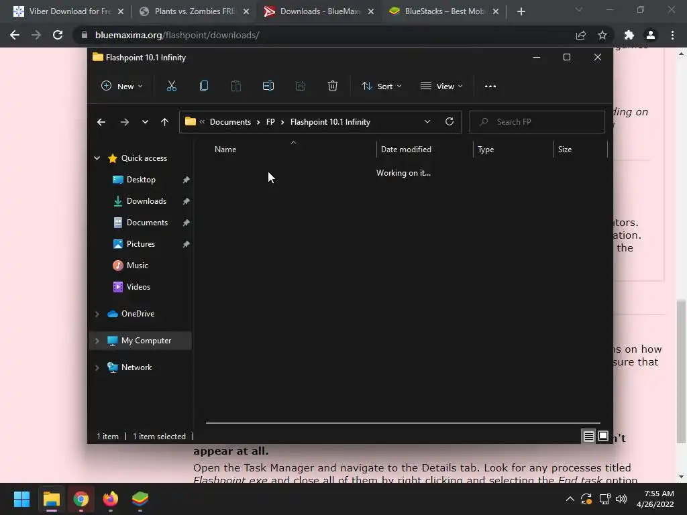687x515 pixels.
Task: Go up one folder level with arrow
Action: (x=165, y=122)
